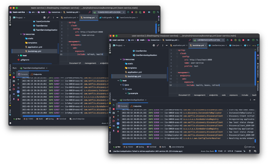Click the Atom One Dark theme status entry
This screenshot has width=268, height=165.
207,151
